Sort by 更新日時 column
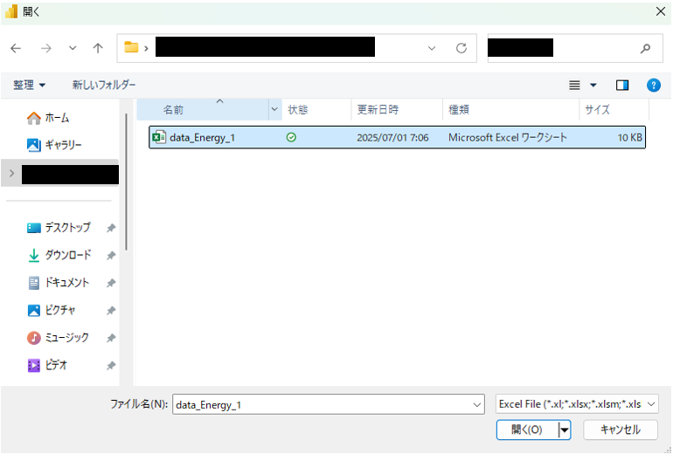 [397, 110]
